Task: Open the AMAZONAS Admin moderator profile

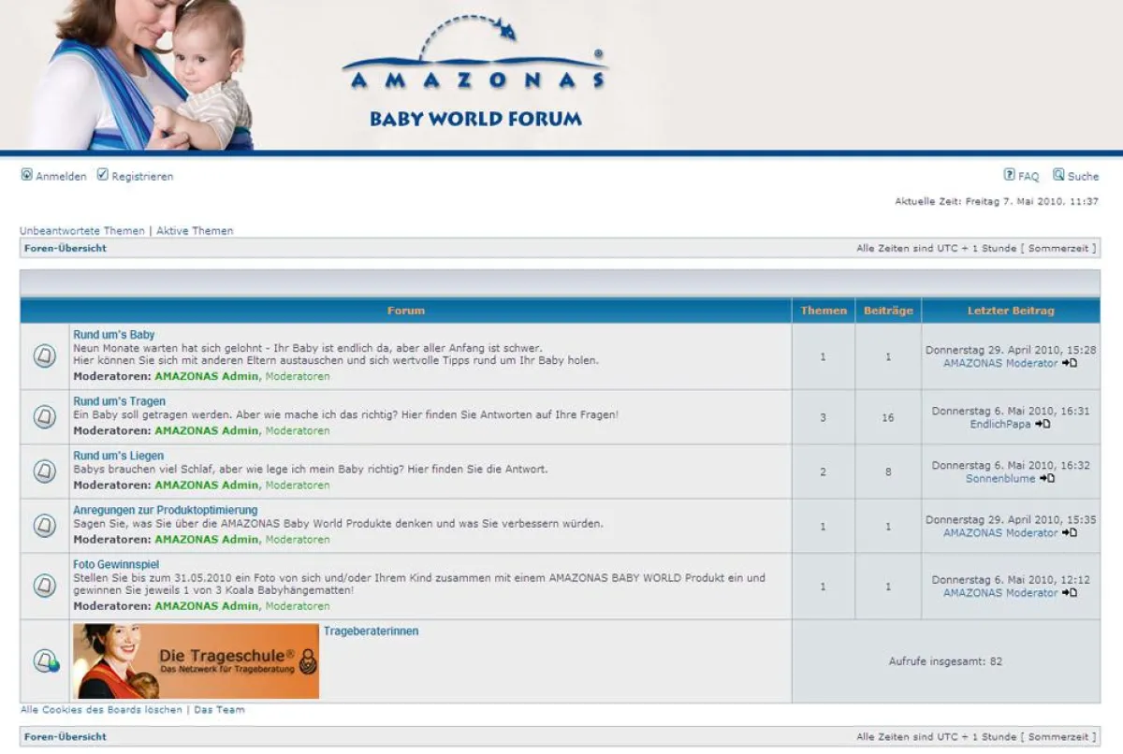Action: tap(206, 376)
